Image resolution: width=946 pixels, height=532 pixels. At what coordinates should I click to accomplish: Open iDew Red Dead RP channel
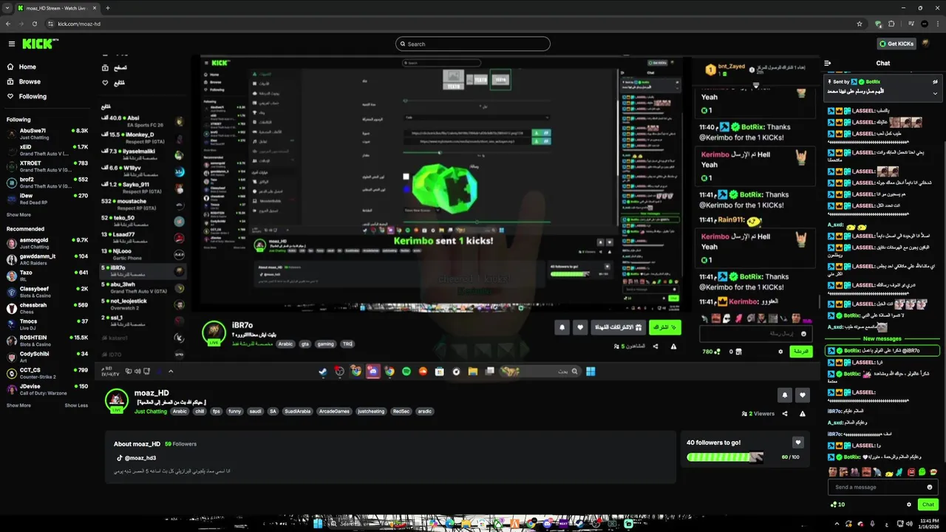(47, 199)
